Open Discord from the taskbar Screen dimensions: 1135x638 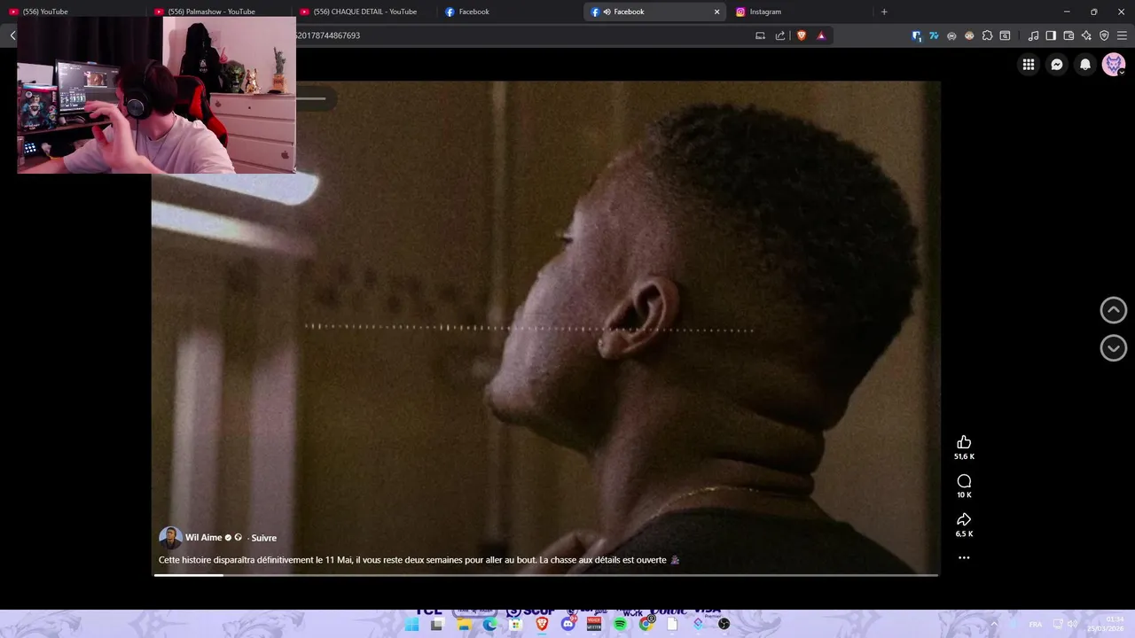tap(568, 624)
